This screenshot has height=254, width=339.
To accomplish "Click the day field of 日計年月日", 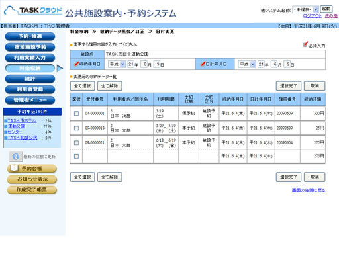I will click(287, 64).
